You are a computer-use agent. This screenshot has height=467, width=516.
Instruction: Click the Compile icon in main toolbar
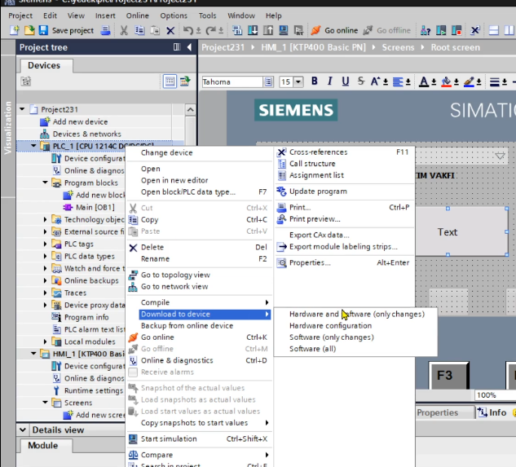click(237, 31)
